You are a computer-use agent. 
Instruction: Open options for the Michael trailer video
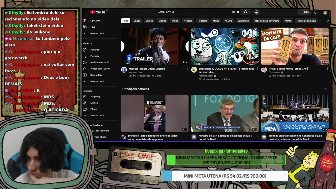click(187, 69)
